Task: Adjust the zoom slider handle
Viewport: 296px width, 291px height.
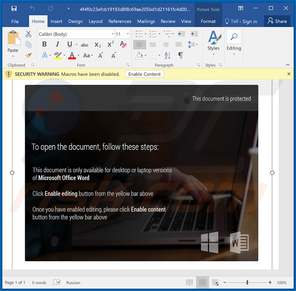Action: [x=247, y=282]
